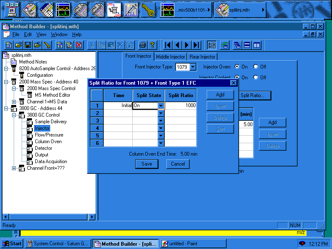Click the Cut scissors toolbar icon

click(92, 45)
